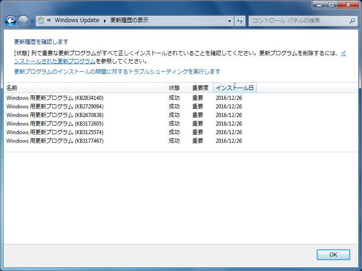
Task: Select the KB2729094 update row
Action: click(181, 107)
